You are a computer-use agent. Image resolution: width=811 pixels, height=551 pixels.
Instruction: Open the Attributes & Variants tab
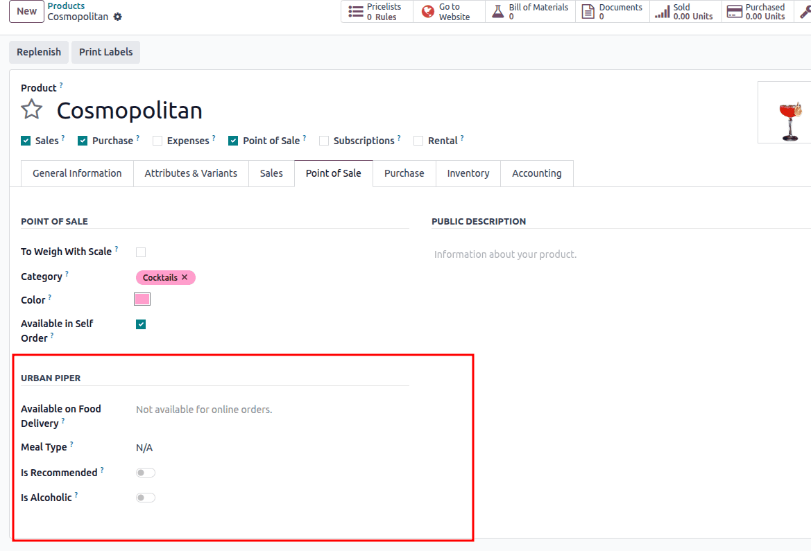coord(191,173)
